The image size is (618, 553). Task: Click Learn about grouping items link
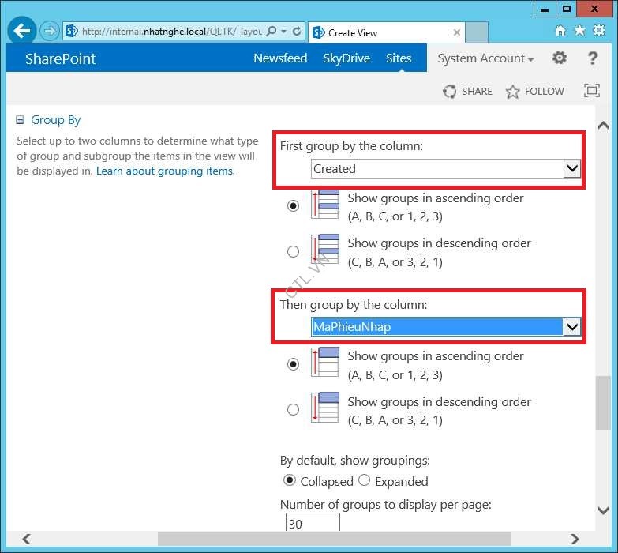[x=165, y=171]
